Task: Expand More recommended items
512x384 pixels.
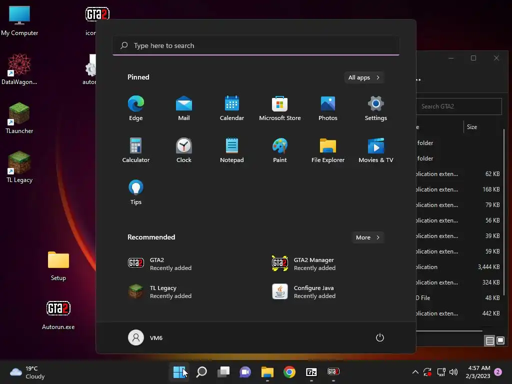Action: pyautogui.click(x=367, y=237)
